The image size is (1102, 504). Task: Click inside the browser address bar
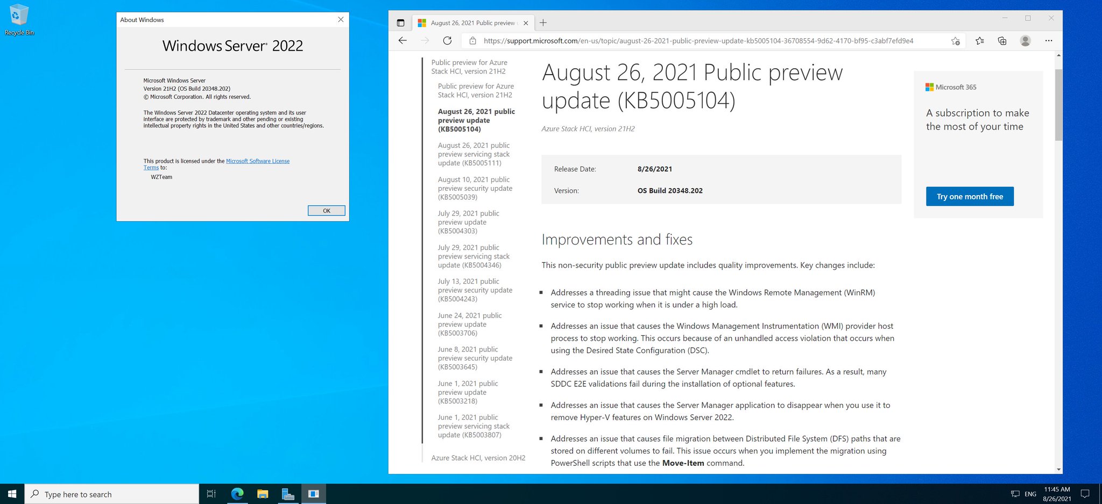click(700, 40)
